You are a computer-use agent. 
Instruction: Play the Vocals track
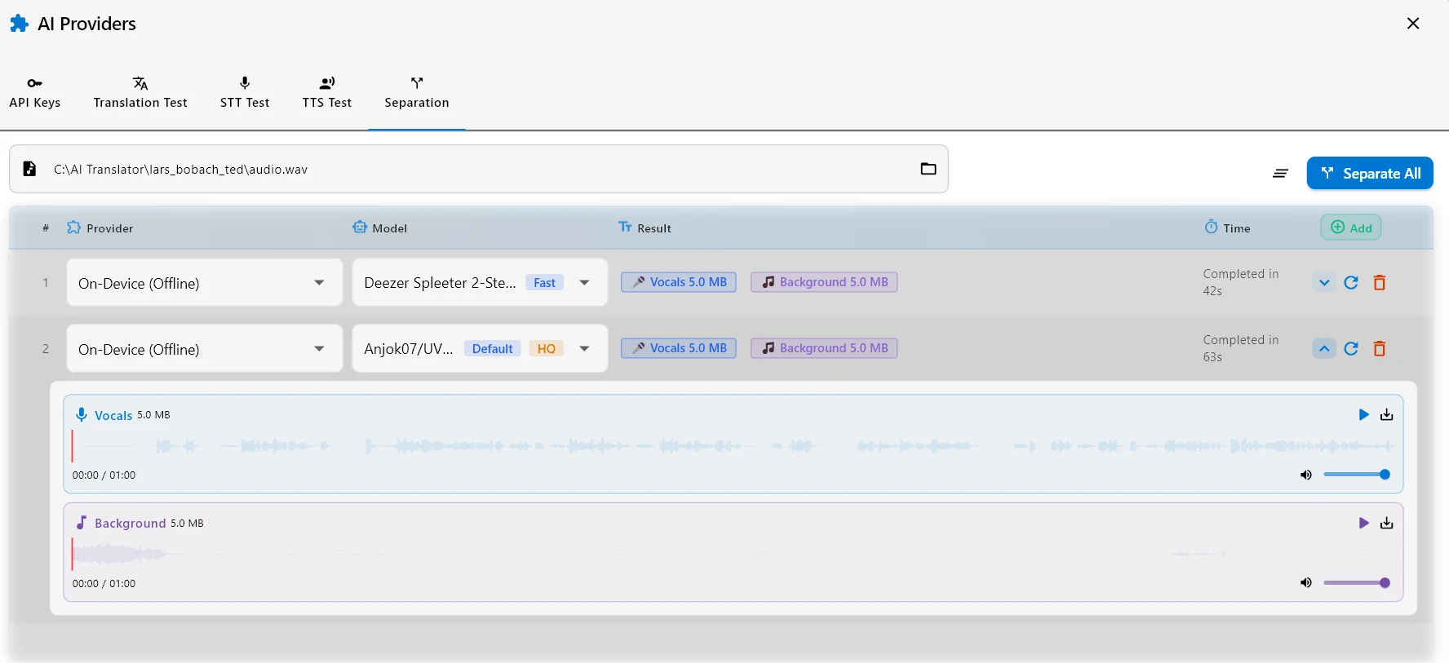[x=1363, y=414]
